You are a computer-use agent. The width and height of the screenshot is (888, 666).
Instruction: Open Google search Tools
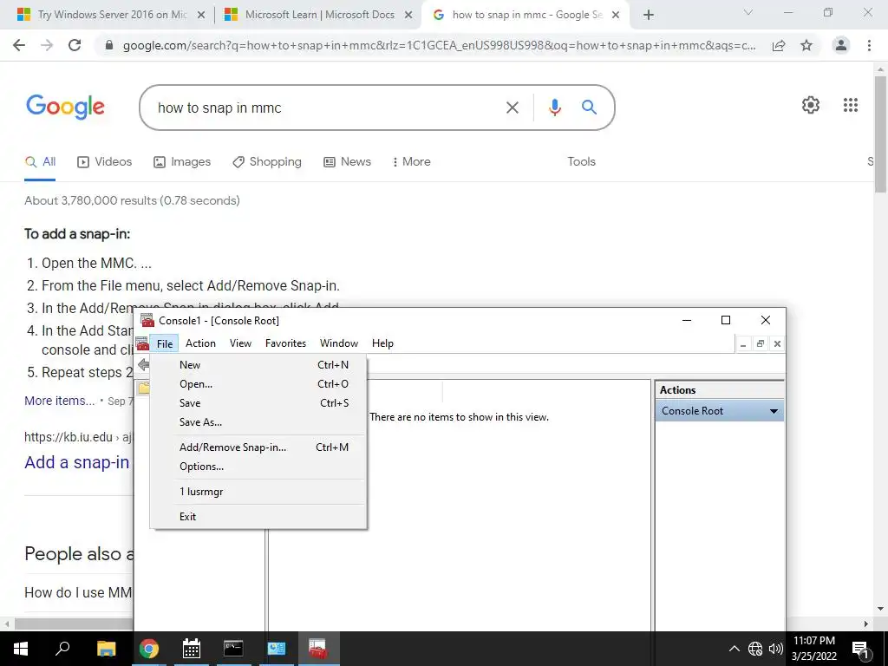[582, 162]
